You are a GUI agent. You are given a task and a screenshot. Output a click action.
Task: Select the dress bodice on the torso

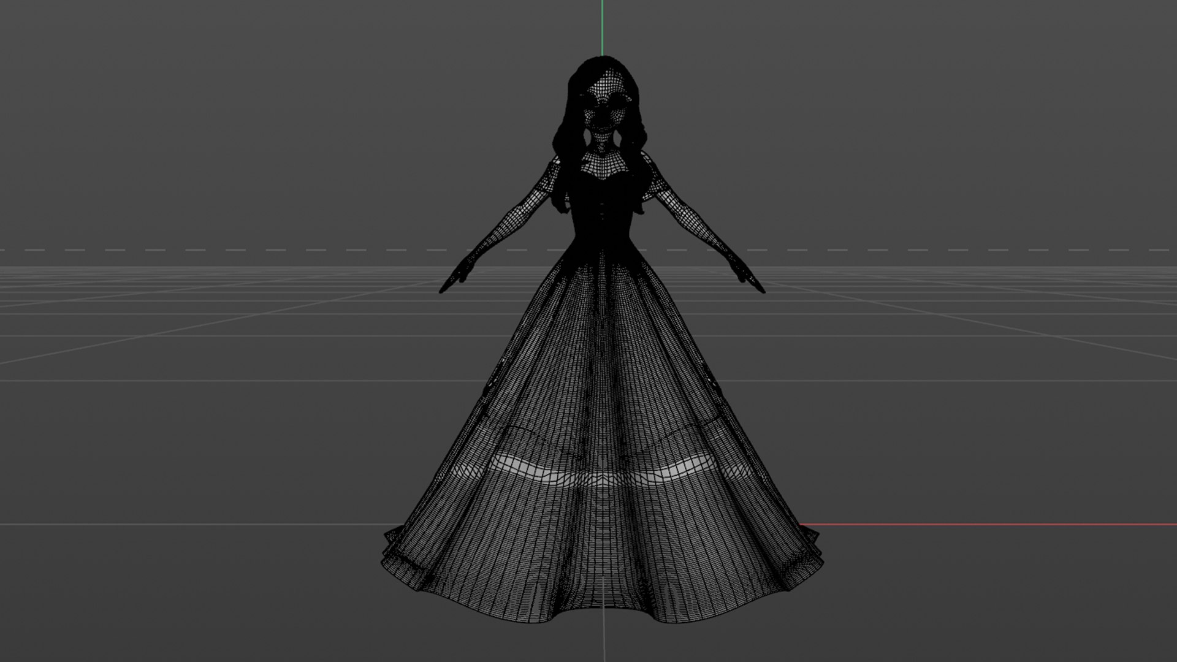tap(603, 202)
